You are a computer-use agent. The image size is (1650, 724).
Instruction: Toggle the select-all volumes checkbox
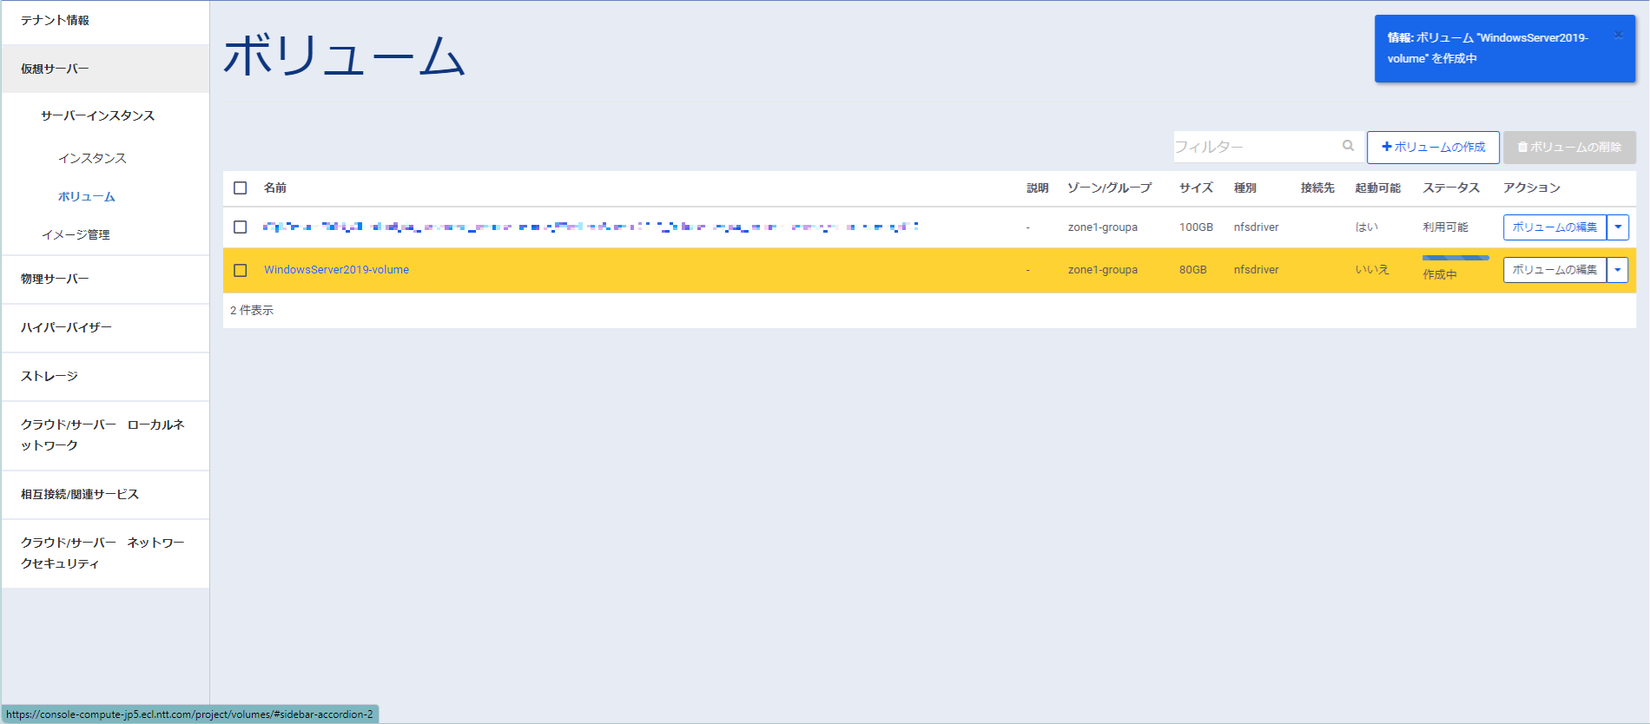[x=241, y=188]
